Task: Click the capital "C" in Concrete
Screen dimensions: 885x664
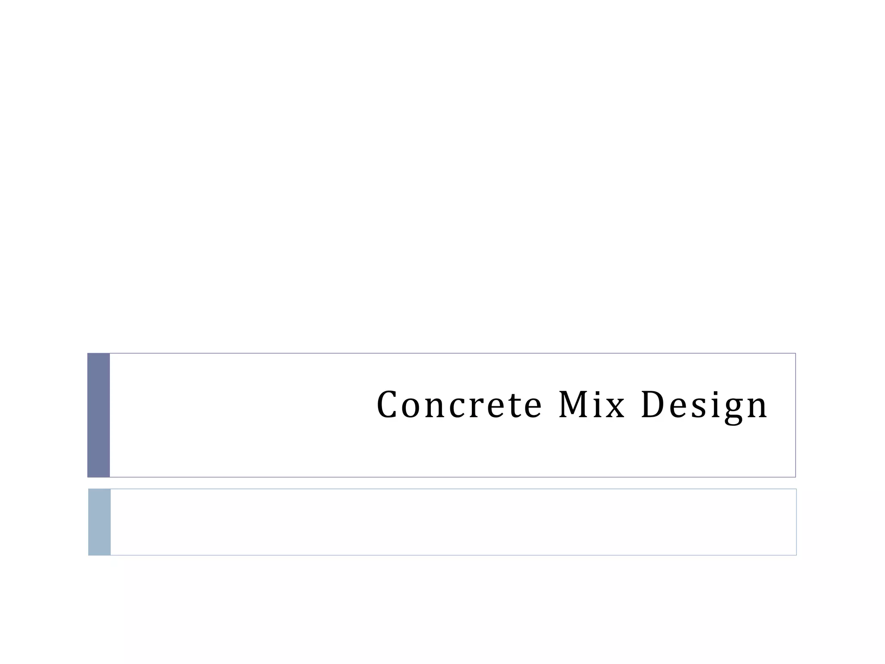Action: [387, 405]
